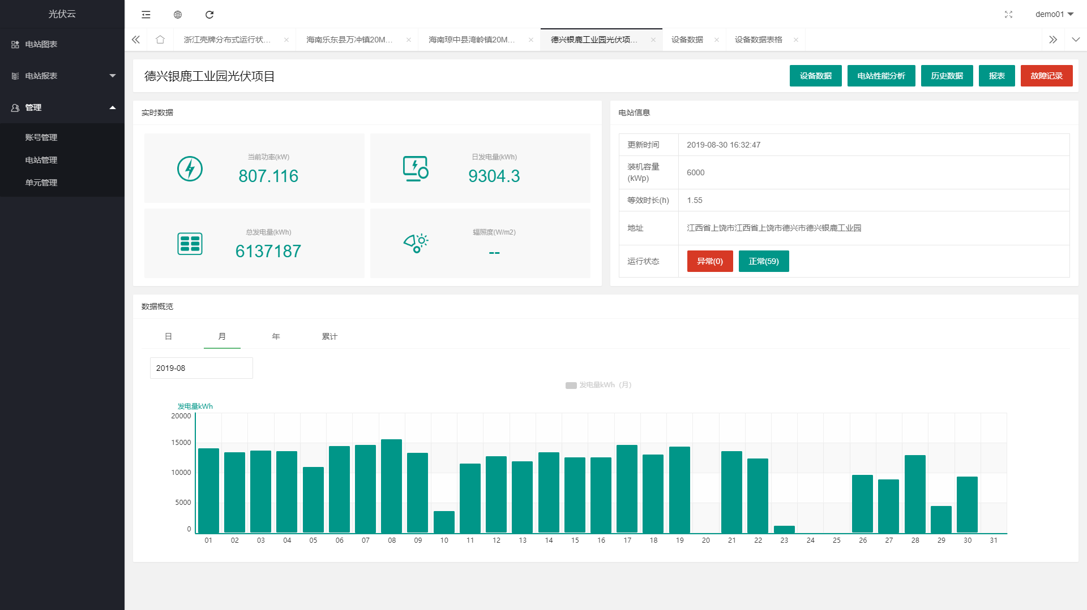Screen dimensions: 1087x610
Task: Open the tab options chevron dropdown
Action: click(x=1076, y=40)
